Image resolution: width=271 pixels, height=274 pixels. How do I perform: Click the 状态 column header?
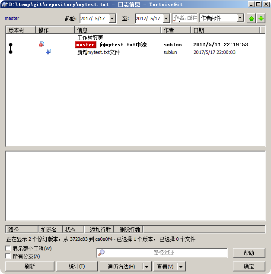pyautogui.click(x=73, y=229)
